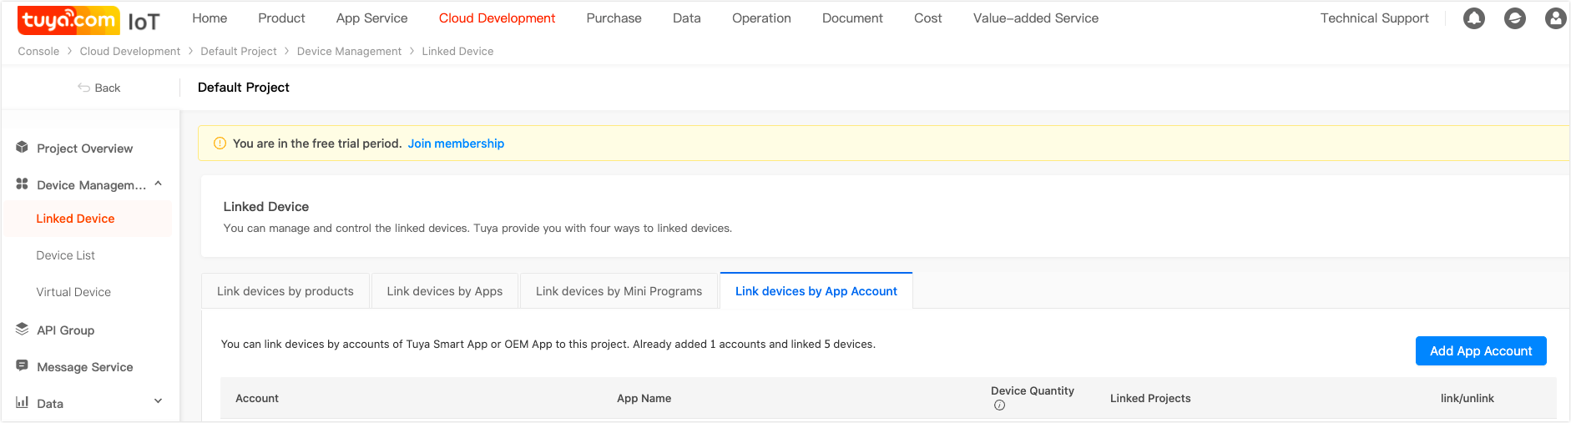
Task: Open the Operation menu
Action: [x=761, y=18]
